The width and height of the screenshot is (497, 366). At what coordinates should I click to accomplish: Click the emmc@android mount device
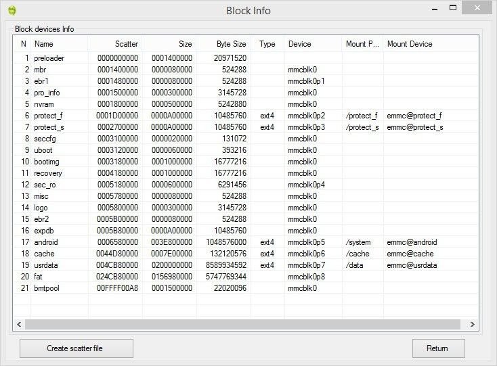(412, 242)
